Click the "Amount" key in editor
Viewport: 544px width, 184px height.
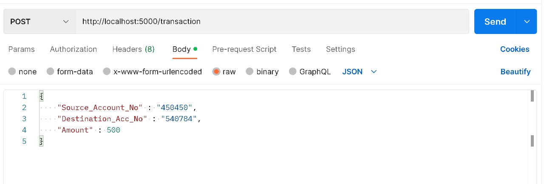pos(75,130)
